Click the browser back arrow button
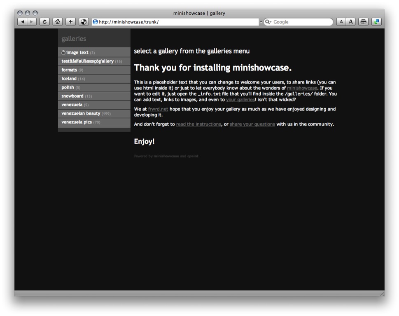The image size is (399, 316). [22, 22]
